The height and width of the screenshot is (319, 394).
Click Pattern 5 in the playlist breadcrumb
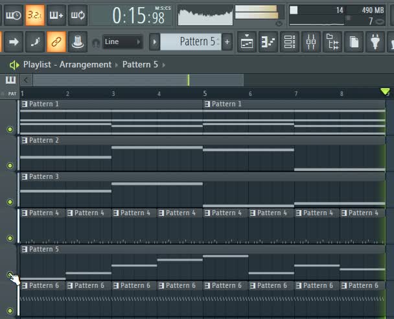tap(141, 65)
